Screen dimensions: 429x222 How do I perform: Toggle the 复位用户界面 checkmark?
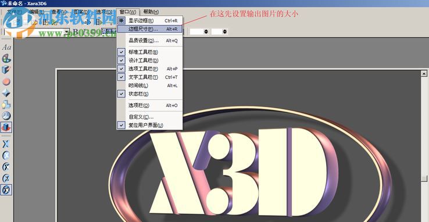[x=121, y=125]
